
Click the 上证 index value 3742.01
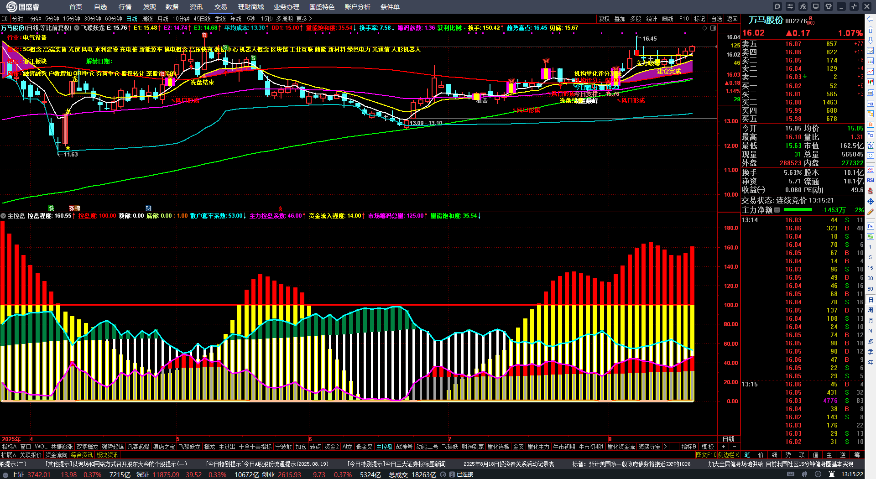coord(39,474)
